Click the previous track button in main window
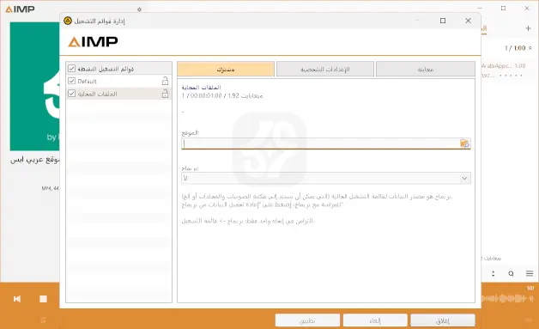The image size is (539, 329). point(17,299)
